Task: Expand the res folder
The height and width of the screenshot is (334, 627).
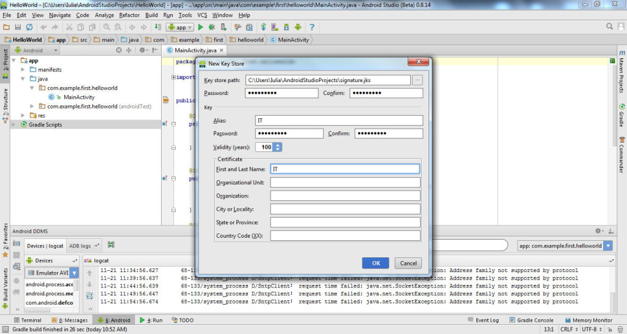Action: point(23,116)
